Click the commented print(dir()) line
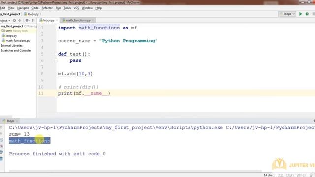315x177 pixels. [78, 87]
